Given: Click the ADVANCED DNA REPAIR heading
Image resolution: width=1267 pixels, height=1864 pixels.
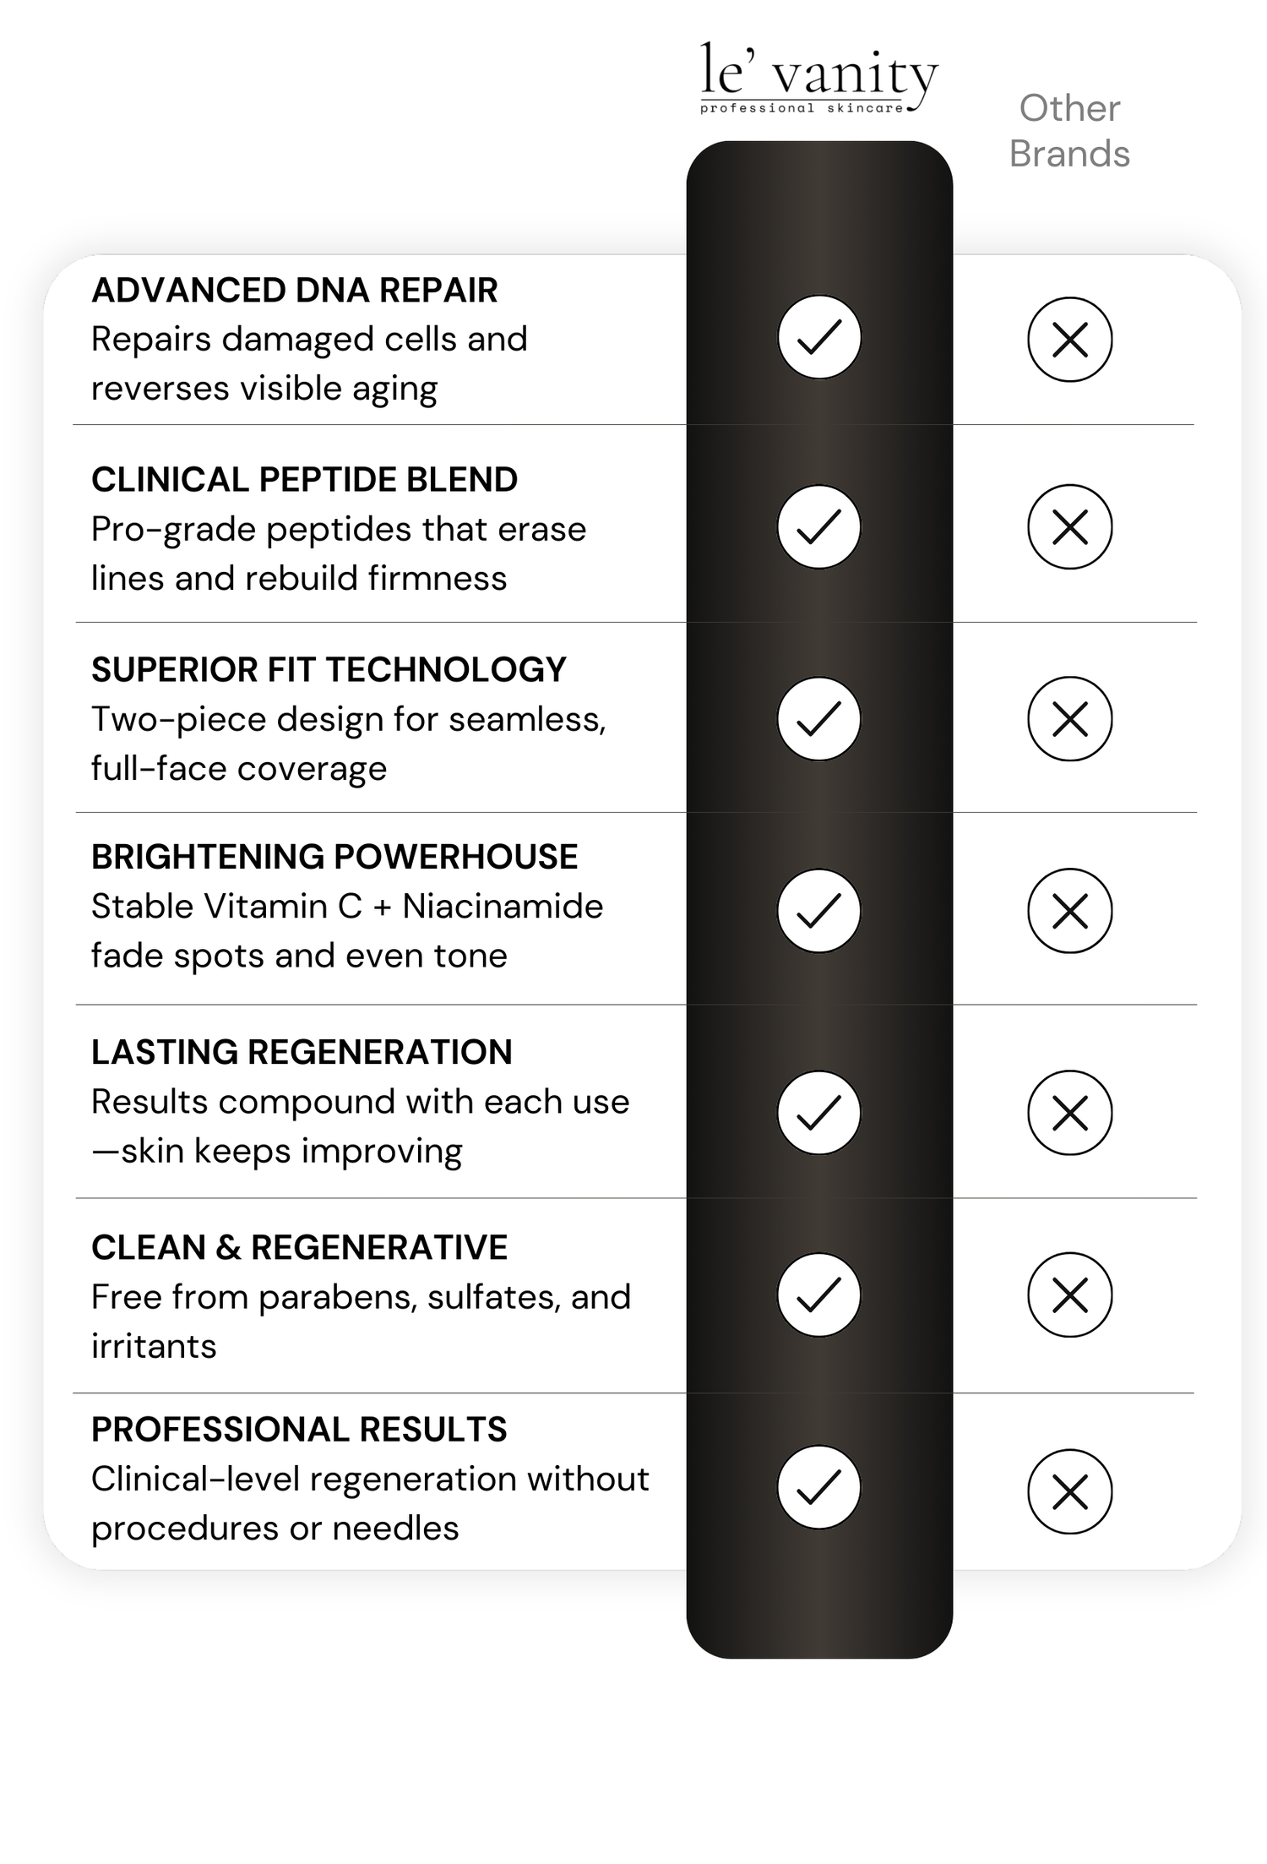Looking at the screenshot, I should [294, 290].
